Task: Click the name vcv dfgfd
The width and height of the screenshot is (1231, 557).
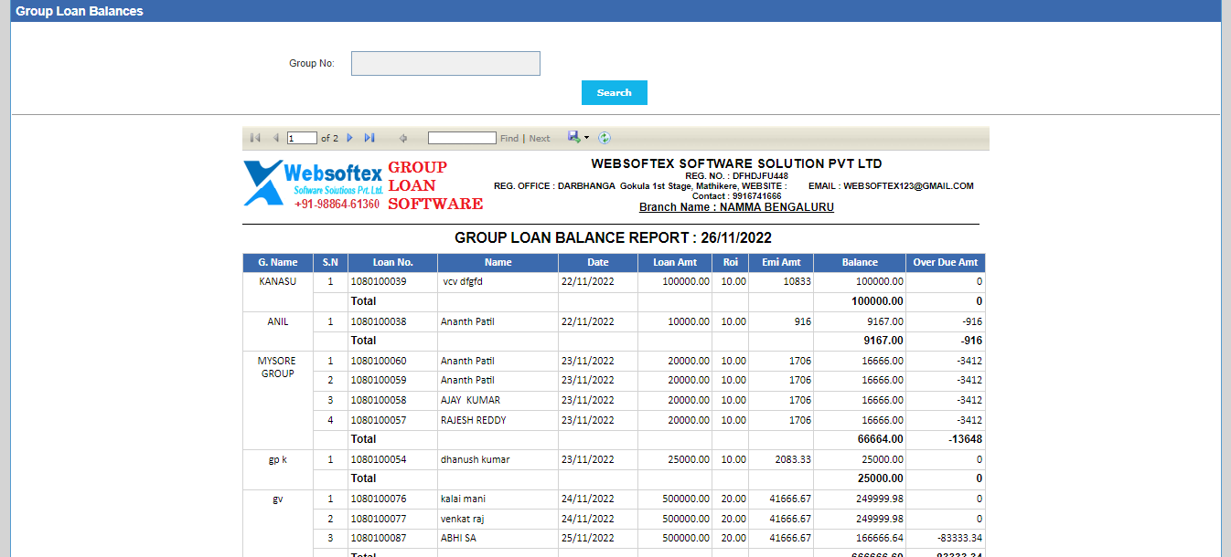Action: click(x=463, y=281)
